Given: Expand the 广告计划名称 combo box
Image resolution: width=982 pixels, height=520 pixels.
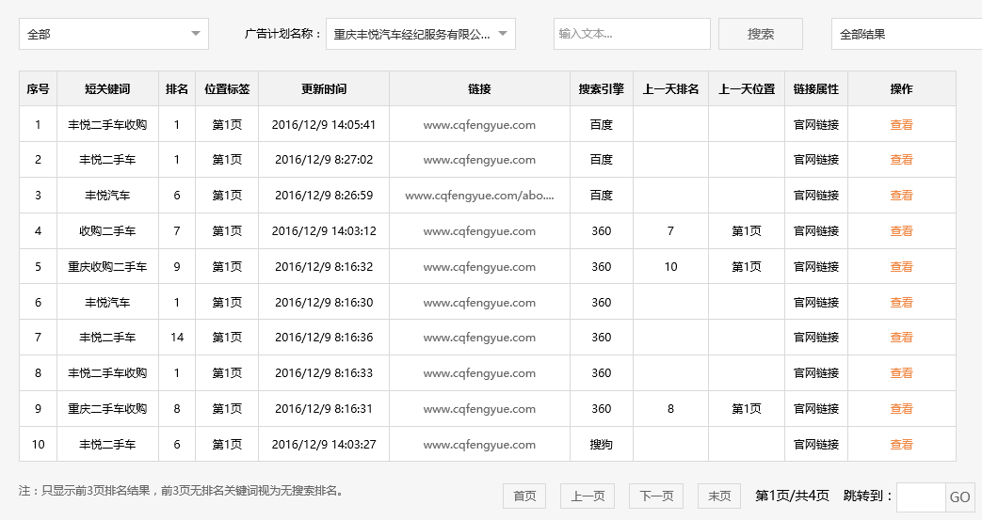Looking at the screenshot, I should point(420,34).
